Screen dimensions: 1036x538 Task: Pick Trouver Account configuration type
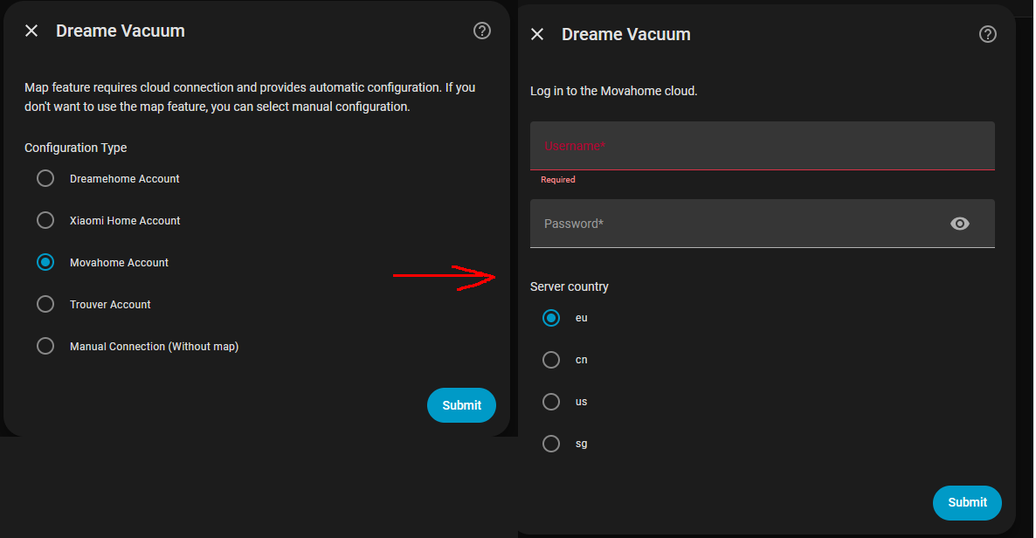click(x=45, y=304)
